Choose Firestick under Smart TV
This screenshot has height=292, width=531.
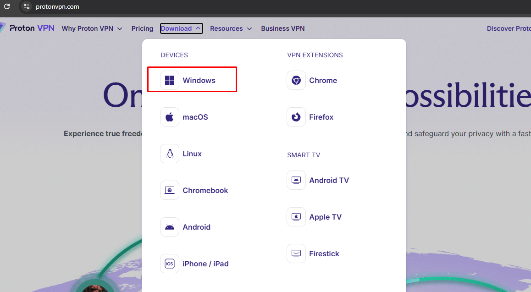point(313,253)
